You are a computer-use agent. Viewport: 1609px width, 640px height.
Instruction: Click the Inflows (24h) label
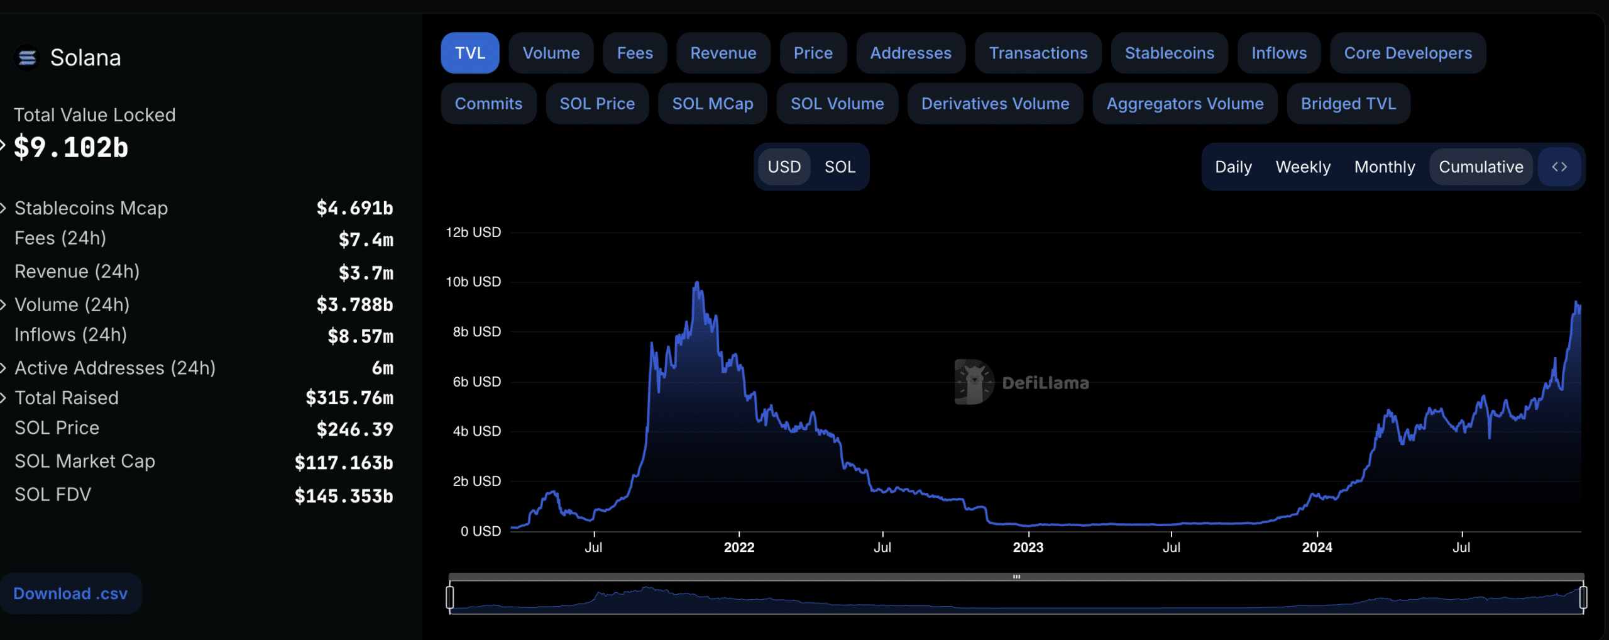pos(70,335)
